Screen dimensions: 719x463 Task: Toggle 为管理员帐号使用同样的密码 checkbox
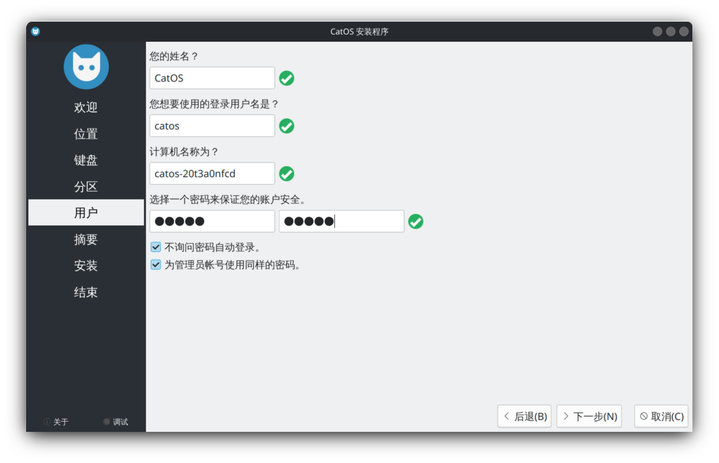coord(156,264)
